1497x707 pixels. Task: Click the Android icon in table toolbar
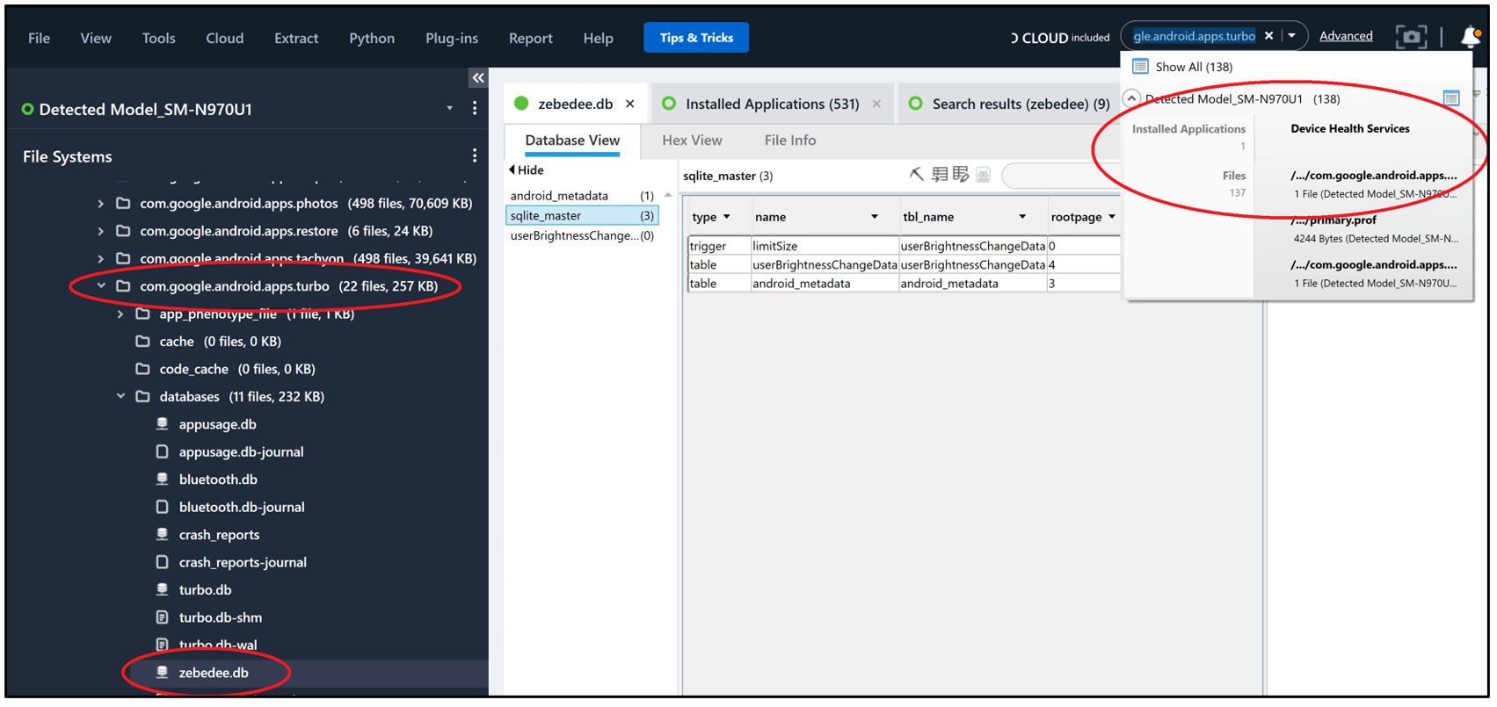tap(983, 175)
